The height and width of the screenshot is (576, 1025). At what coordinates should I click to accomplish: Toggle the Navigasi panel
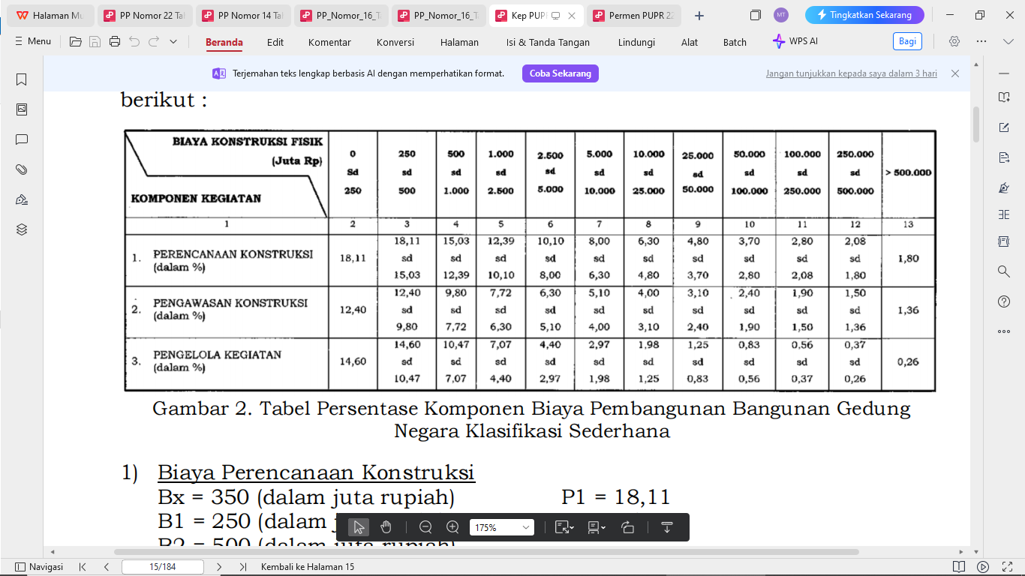[x=39, y=567]
